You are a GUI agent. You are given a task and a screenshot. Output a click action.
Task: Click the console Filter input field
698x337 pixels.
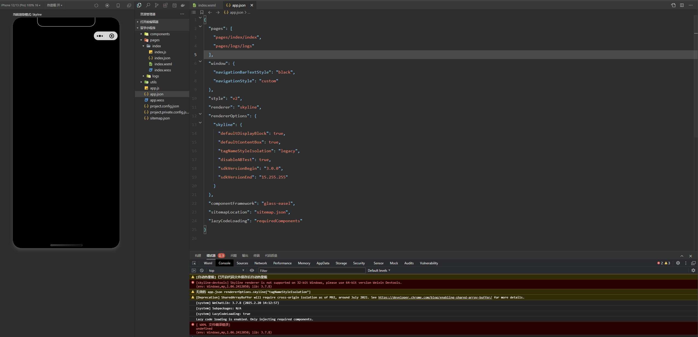click(312, 271)
